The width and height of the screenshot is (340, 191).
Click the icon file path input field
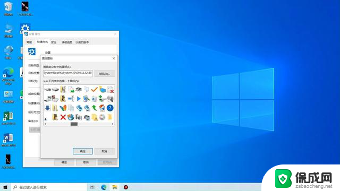pos(67,73)
